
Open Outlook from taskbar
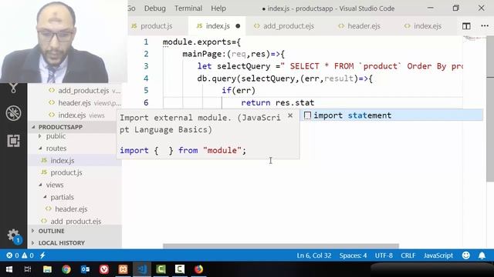click(x=85, y=269)
